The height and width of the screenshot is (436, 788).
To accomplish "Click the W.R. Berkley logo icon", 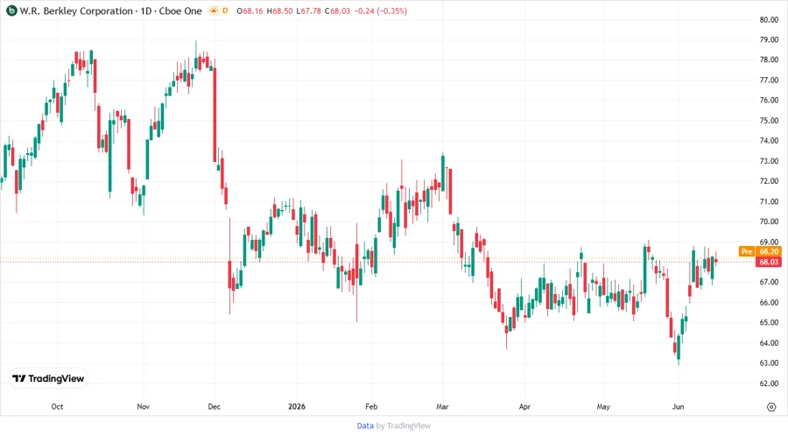I will [11, 11].
